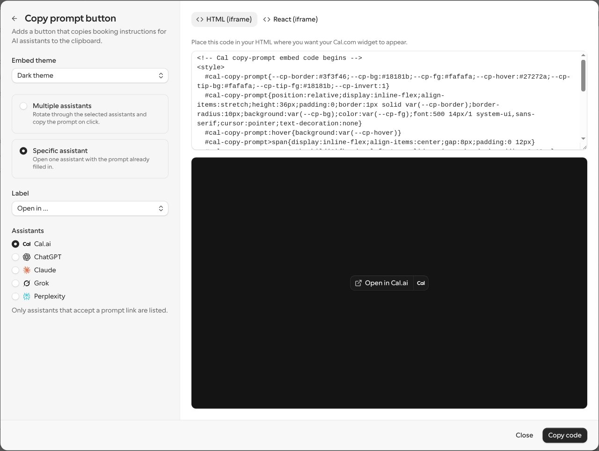Click the Perplexity logo icon
Image resolution: width=599 pixels, height=451 pixels.
point(27,296)
